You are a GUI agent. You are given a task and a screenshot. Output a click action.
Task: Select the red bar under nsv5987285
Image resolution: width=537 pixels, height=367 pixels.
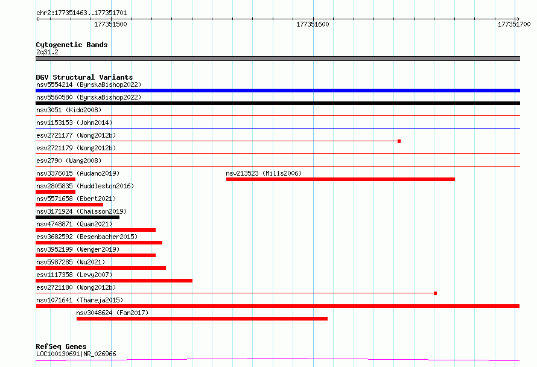coord(101,268)
